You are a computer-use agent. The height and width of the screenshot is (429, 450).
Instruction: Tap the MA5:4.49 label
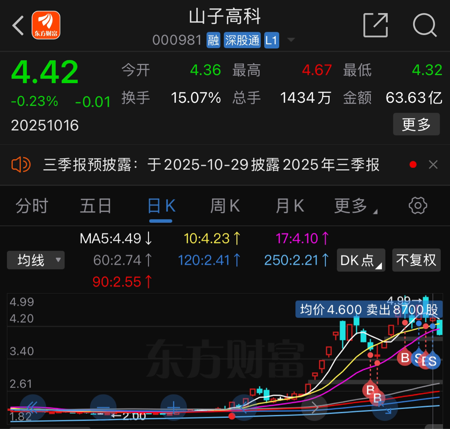(x=116, y=238)
